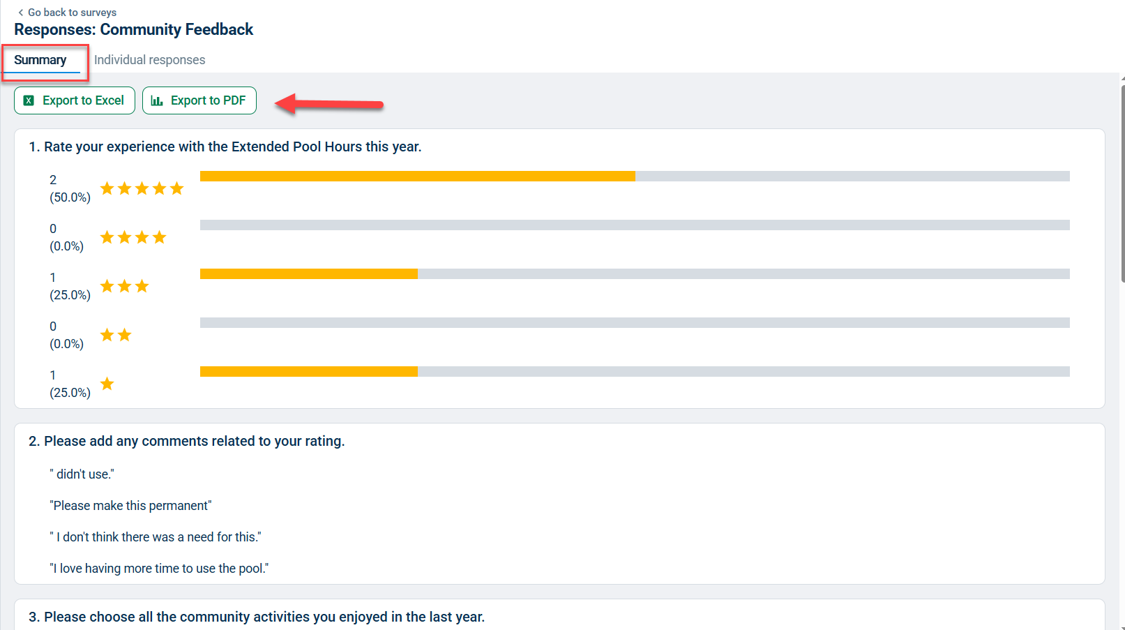Go back to surveys link
Viewport: 1125px width, 630px height.
(x=67, y=13)
